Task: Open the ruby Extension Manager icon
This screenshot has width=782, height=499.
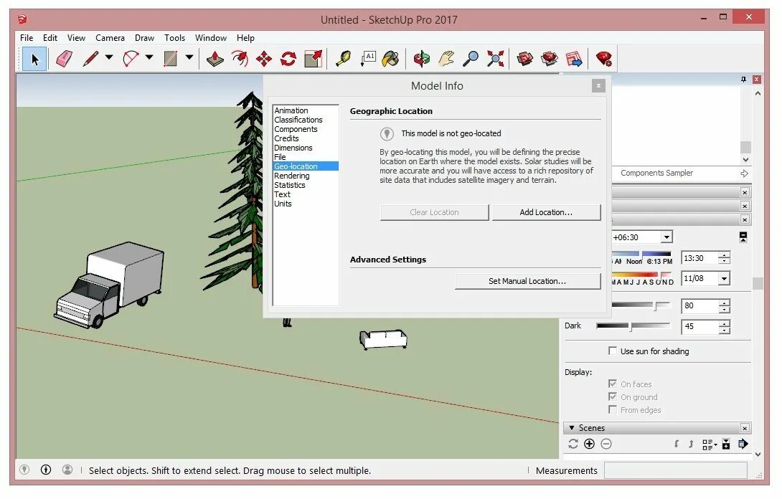Action: [x=603, y=60]
